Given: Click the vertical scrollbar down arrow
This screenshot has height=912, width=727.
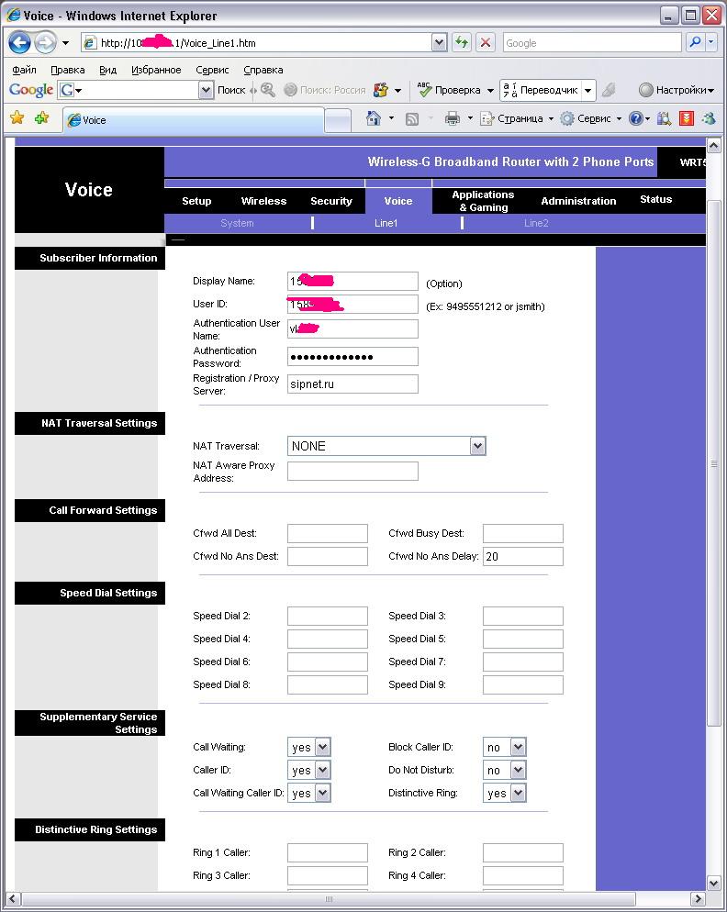Looking at the screenshot, I should (714, 883).
